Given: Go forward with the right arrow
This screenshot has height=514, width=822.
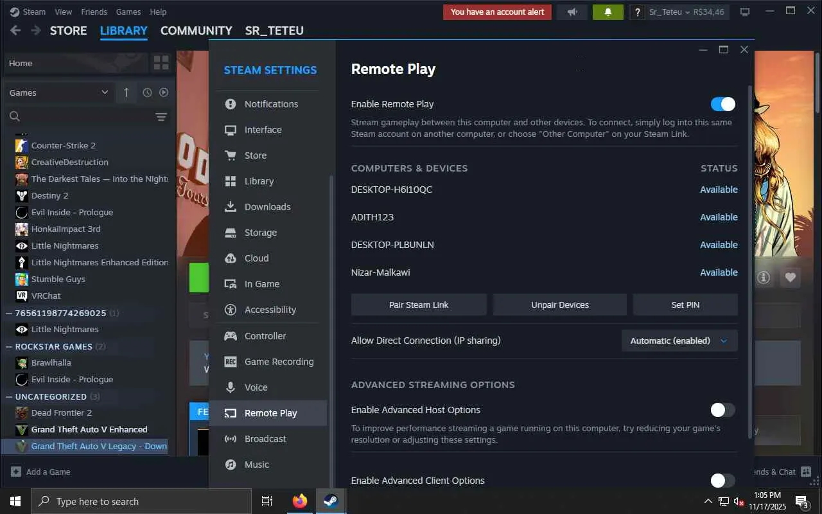Looking at the screenshot, I should pos(36,30).
